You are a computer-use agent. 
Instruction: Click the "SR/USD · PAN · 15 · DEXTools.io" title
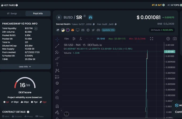[83, 45]
